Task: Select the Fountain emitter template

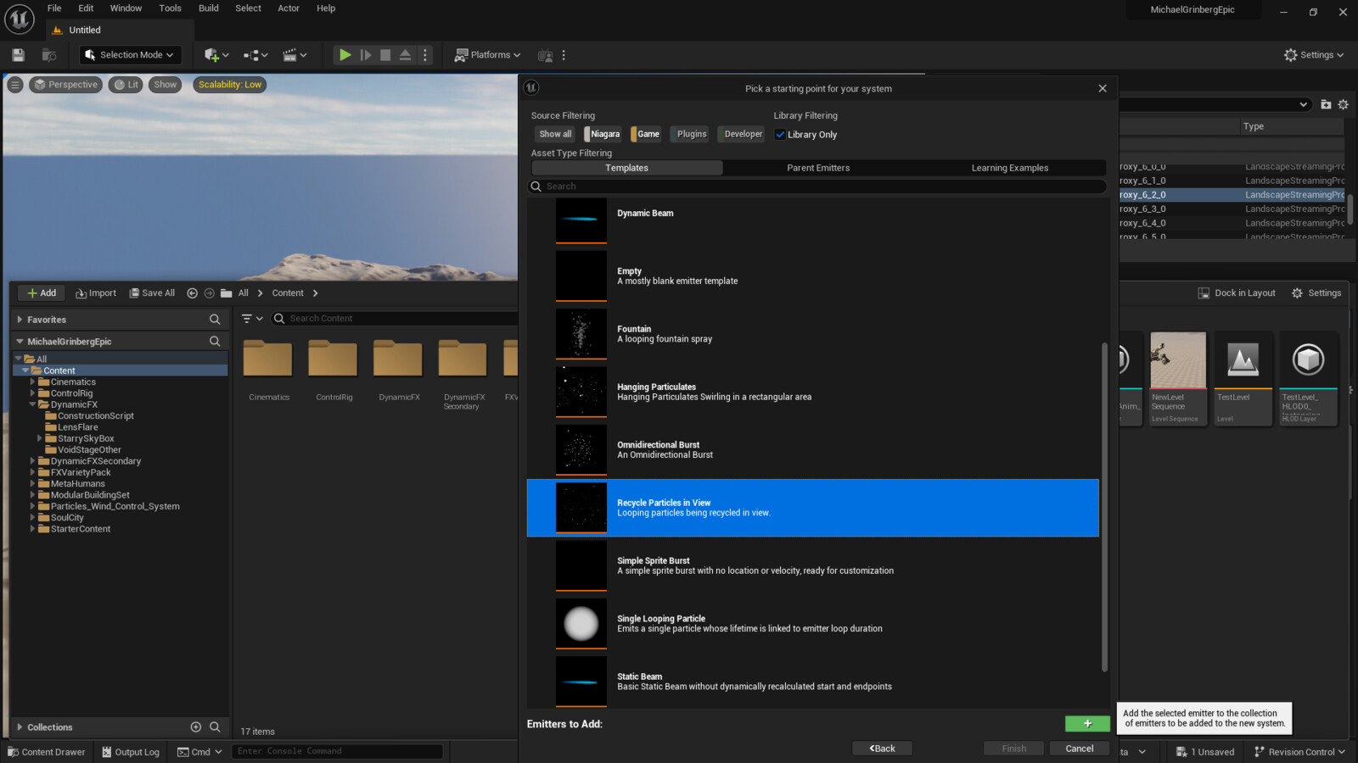Action: (813, 334)
